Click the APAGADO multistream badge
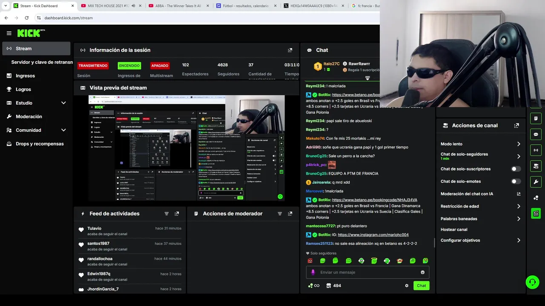This screenshot has height=306, width=545. pos(160,66)
